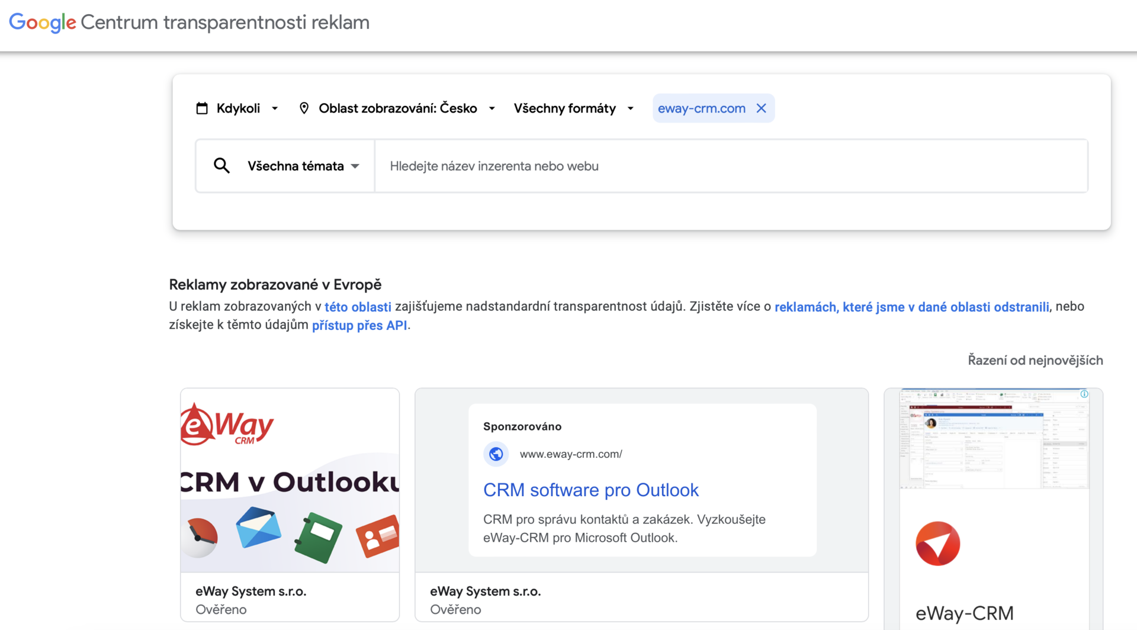Viewport: 1137px width, 630px height.
Task: Click 'Ověřeno' under the image ad card
Action: pos(221,609)
